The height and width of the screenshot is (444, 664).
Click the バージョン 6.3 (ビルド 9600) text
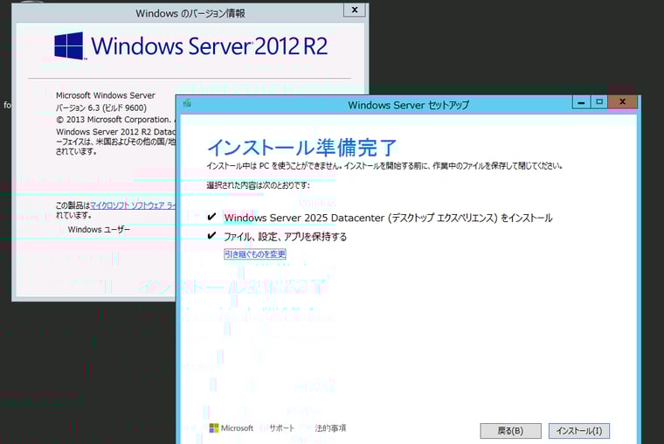(x=101, y=108)
